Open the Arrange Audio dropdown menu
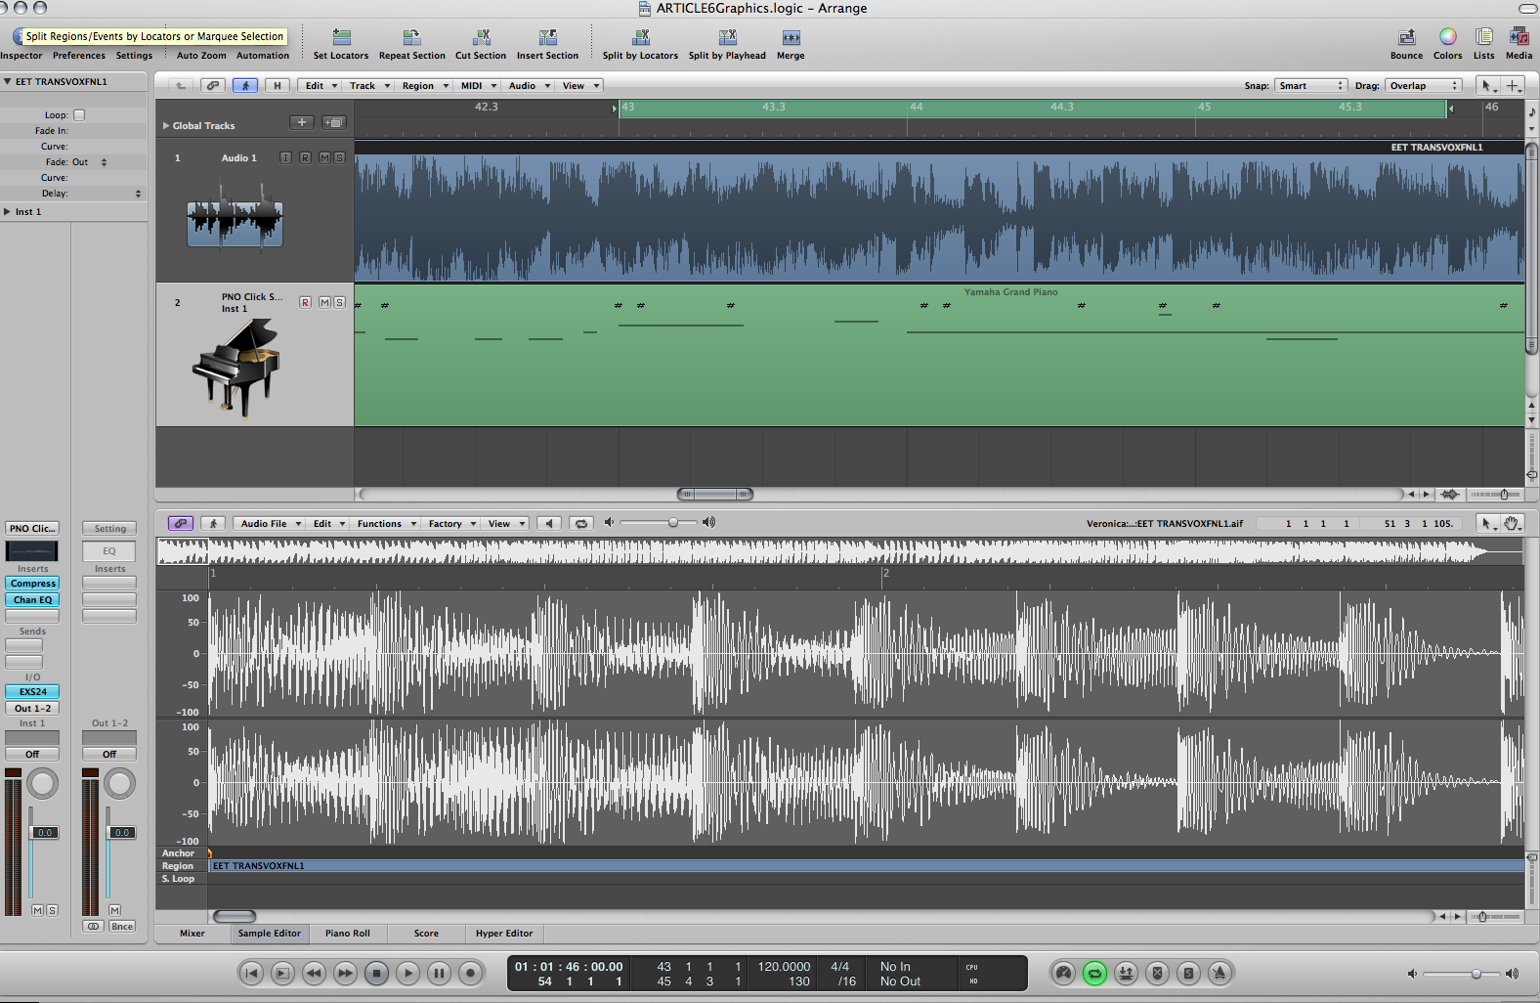Screen dimensions: 1540x1003 [x=530, y=85]
